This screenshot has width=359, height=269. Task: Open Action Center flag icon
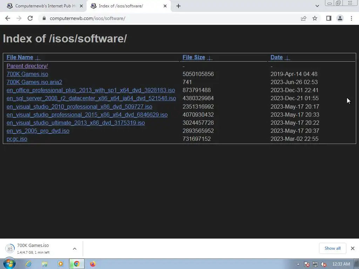point(307,264)
